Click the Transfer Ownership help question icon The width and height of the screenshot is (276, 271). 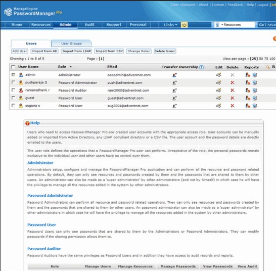pyautogui.click(x=202, y=67)
